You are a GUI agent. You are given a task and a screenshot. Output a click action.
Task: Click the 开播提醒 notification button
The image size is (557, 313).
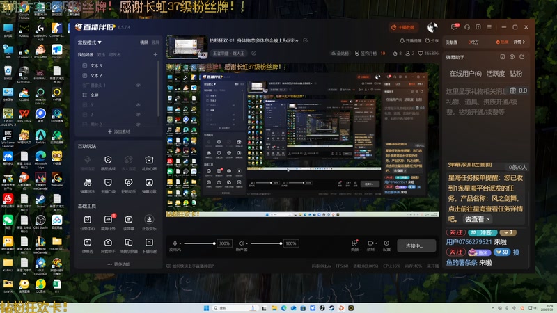point(410,41)
